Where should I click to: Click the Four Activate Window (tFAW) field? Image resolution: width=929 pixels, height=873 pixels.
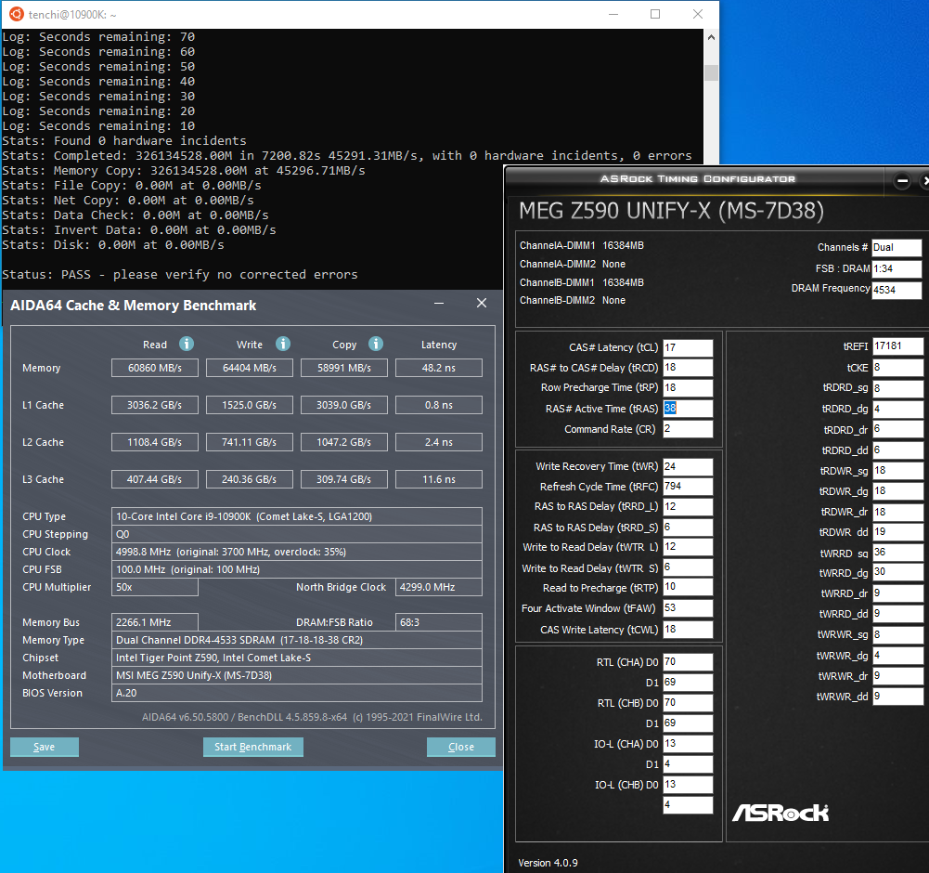coord(688,608)
